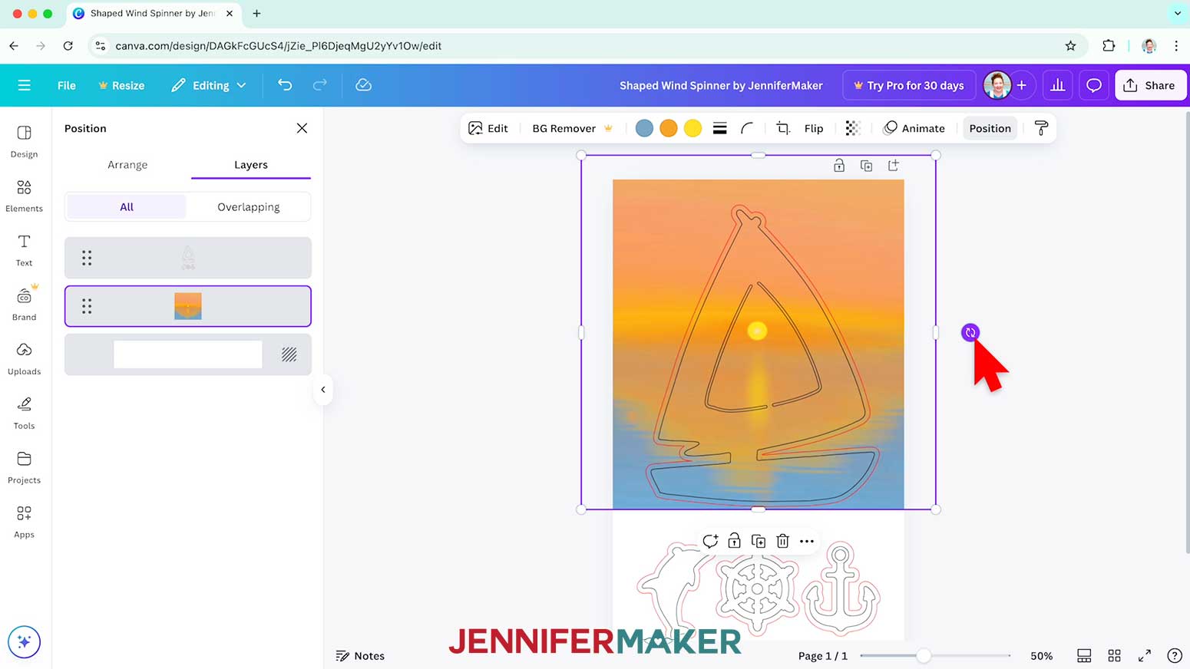
Task: Enter fullscreen present mode icon
Action: 1145,656
